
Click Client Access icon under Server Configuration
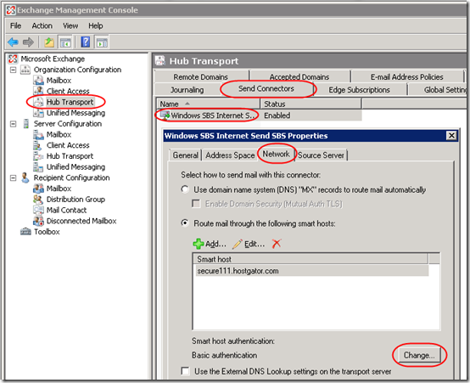38,145
